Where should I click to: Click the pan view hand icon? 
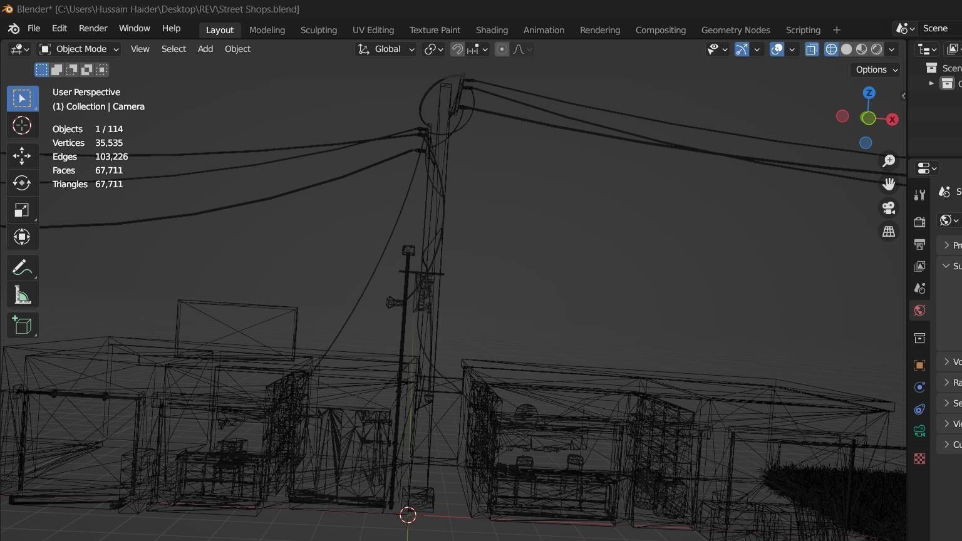(889, 184)
